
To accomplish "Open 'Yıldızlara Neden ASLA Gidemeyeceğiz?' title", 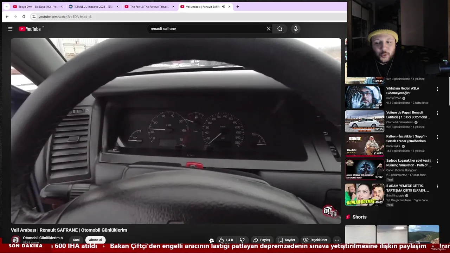I will point(403,91).
